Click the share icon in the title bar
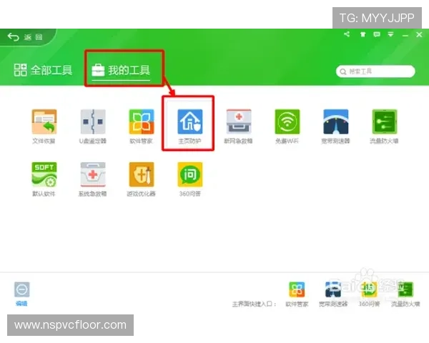429x343 pixels. pyautogui.click(x=346, y=35)
